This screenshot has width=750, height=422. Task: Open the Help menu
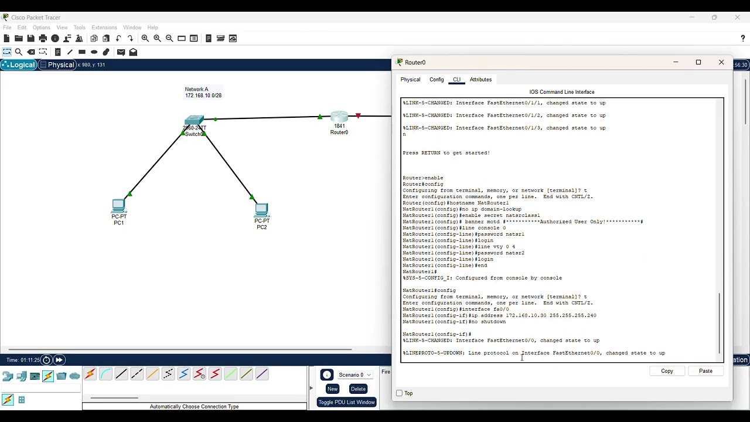152,28
